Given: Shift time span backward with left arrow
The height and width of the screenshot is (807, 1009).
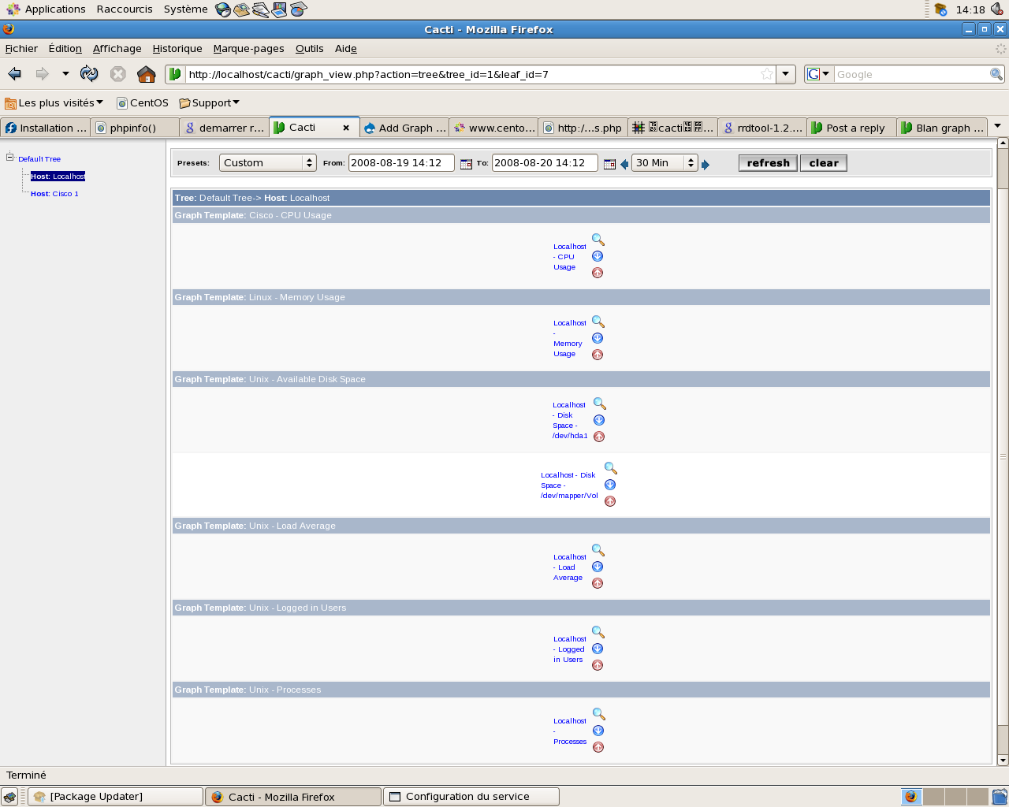Looking at the screenshot, I should coord(624,164).
